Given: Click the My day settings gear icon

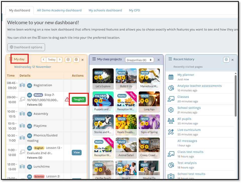Looking at the screenshot, I should [x=76, y=59].
